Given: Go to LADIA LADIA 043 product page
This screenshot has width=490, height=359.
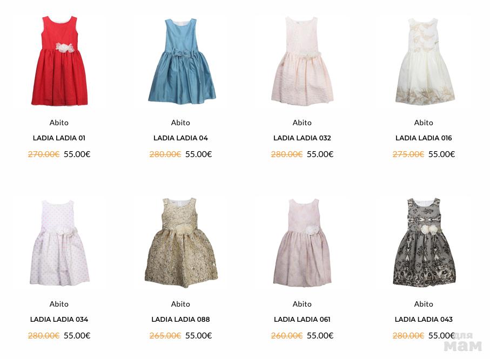Looking at the screenshot, I should point(424,320).
